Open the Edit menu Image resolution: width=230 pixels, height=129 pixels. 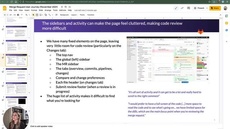pyautogui.click(x=15, y=10)
